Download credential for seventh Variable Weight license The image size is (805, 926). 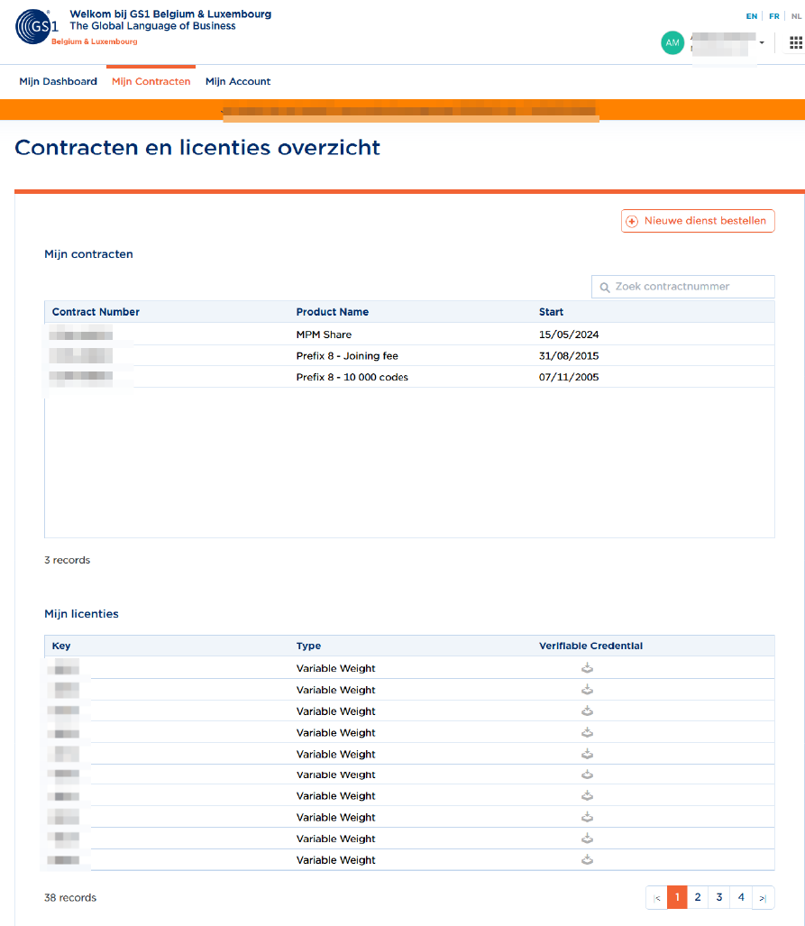coord(587,795)
